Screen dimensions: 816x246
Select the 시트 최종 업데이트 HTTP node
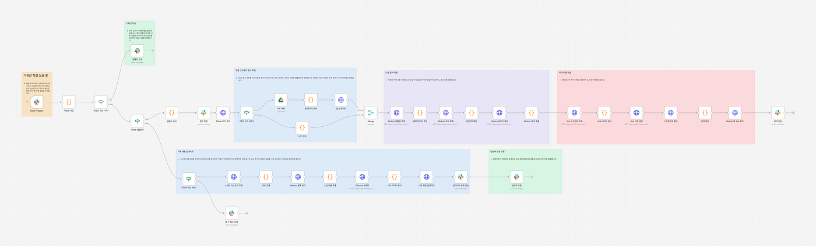(x=427, y=176)
